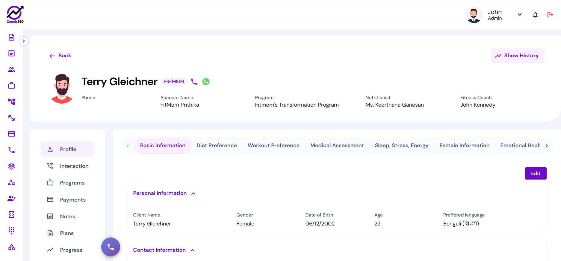Open Interaction in the profile menu
The width and height of the screenshot is (561, 261).
pos(68,166)
